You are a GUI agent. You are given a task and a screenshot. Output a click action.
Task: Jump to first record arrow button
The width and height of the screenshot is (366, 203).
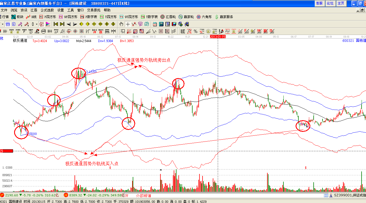pos(56,24)
